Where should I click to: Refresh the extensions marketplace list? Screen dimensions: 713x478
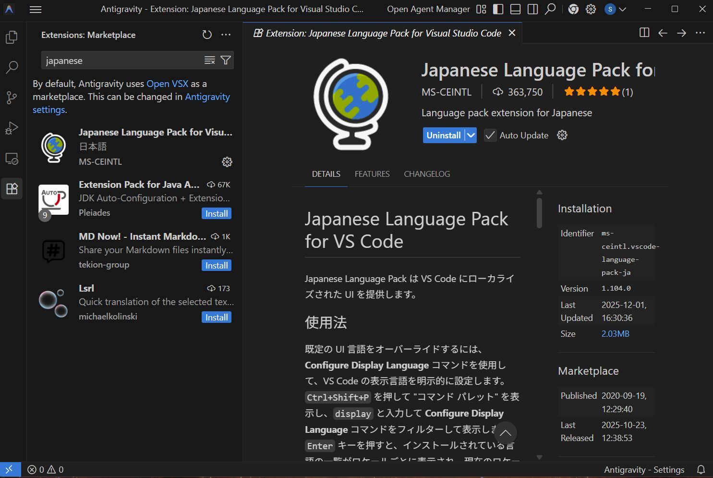click(207, 35)
